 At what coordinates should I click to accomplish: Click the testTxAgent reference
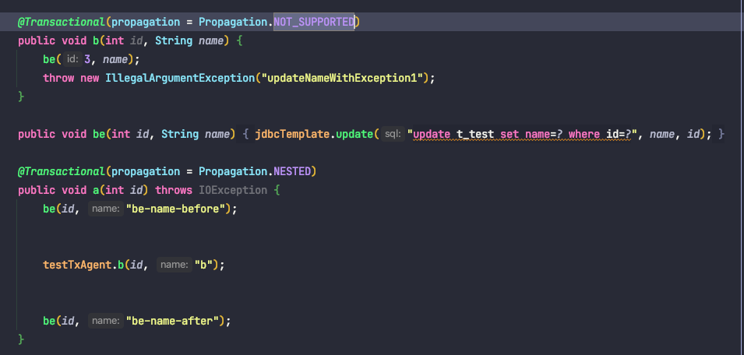tap(77, 265)
